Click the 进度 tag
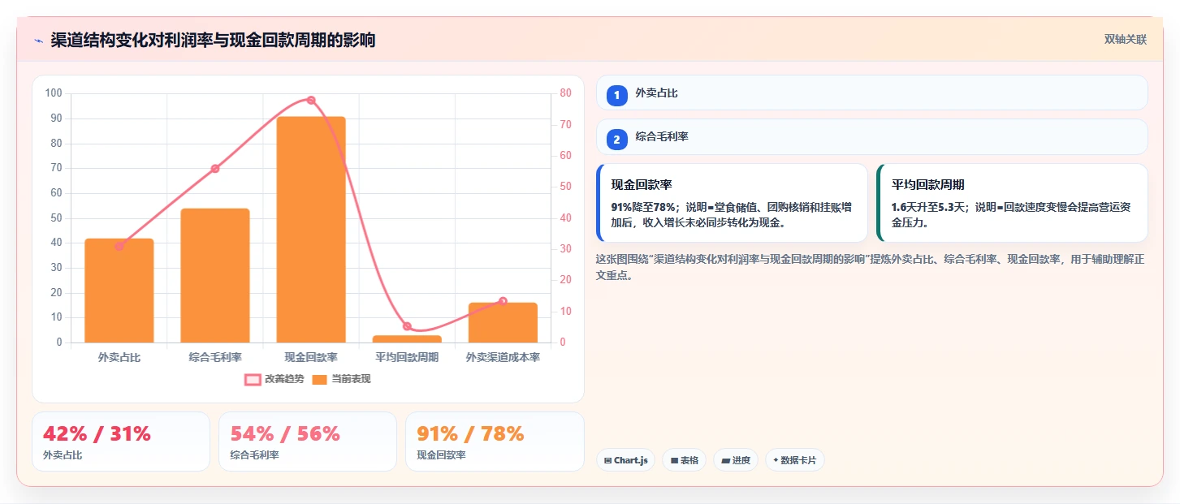 (736, 460)
